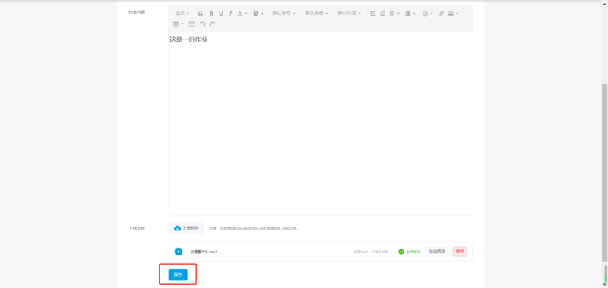Open the emoji picker

point(427,14)
